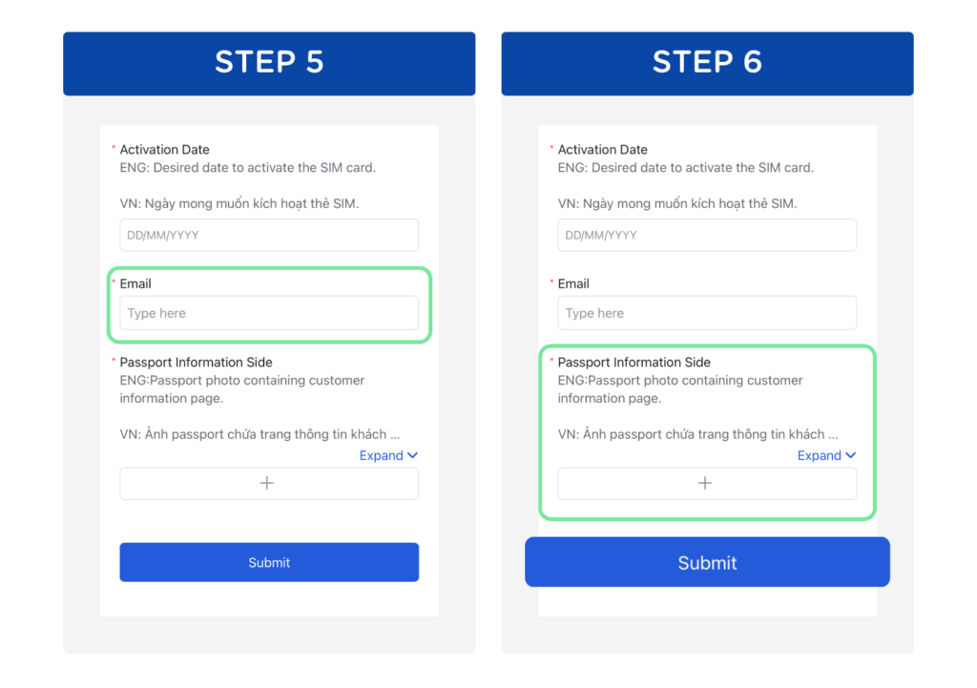Screen dimensions: 977x688
Task: Click the DD/MM/YYYY date field in Step 5
Action: point(269,235)
